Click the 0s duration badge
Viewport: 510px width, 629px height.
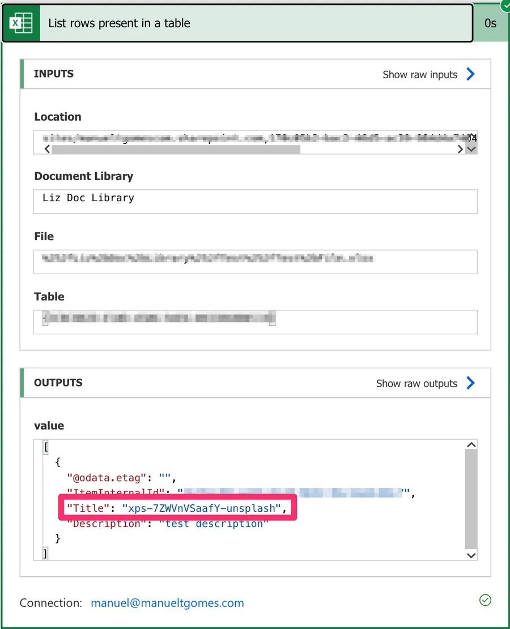[x=490, y=23]
